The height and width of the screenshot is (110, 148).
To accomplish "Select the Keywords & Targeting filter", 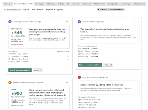I will (x=54, y=10).
